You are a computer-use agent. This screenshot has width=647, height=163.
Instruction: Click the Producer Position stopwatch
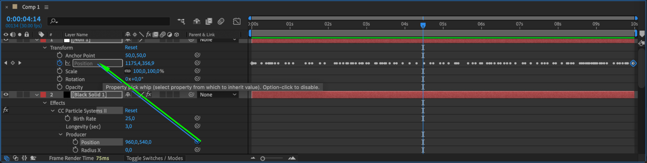click(x=75, y=142)
